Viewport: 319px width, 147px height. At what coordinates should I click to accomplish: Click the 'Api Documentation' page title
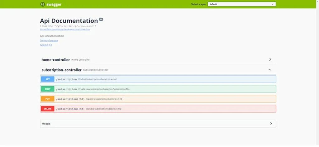point(69,21)
